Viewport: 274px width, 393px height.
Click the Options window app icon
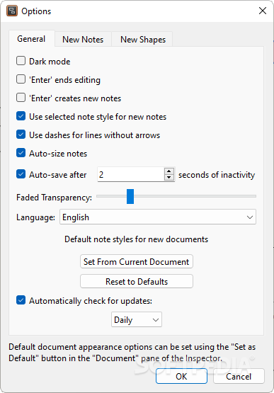tap(12, 11)
